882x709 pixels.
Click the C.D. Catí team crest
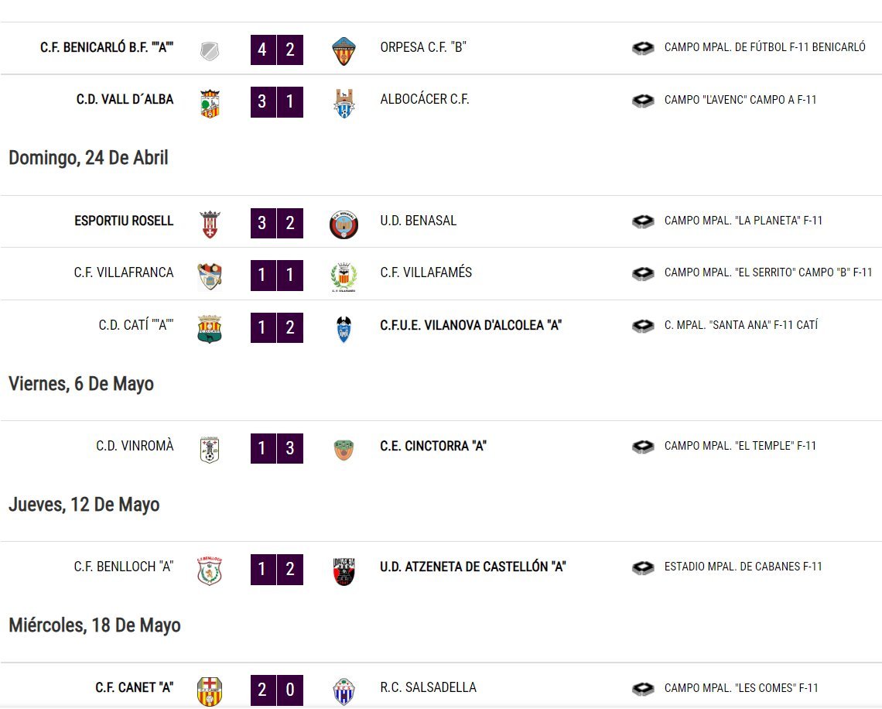pyautogui.click(x=210, y=329)
